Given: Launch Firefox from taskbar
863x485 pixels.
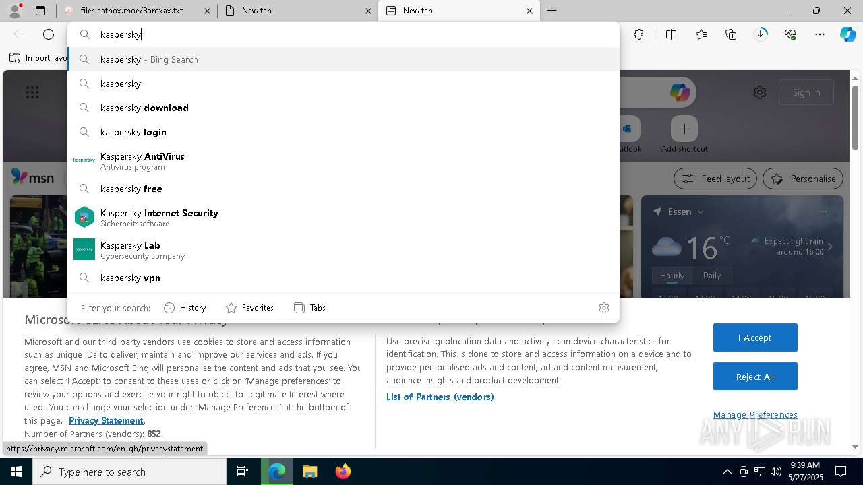Looking at the screenshot, I should (343, 472).
